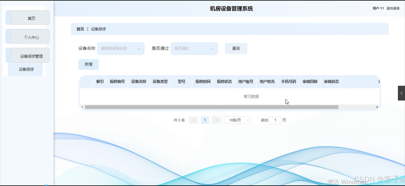This screenshot has width=405, height=186.
Task: Open the 首页 sidebar menu item
Action: point(30,18)
